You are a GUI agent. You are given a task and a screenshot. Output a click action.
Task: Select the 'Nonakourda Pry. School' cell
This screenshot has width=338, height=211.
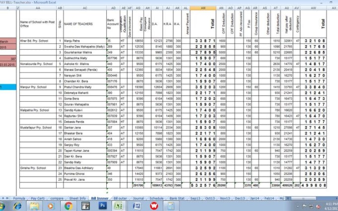click(38, 64)
